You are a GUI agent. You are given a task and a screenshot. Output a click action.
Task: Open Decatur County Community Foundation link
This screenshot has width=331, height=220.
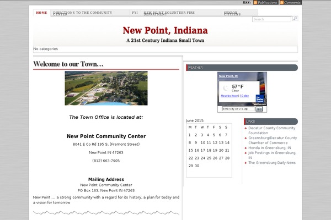271,130
